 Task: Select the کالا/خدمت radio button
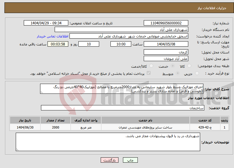click(x=151, y=66)
